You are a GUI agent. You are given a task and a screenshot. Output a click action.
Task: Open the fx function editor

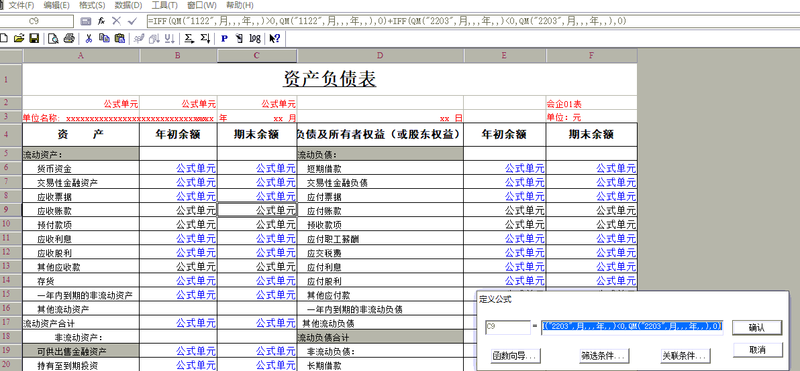coord(101,21)
